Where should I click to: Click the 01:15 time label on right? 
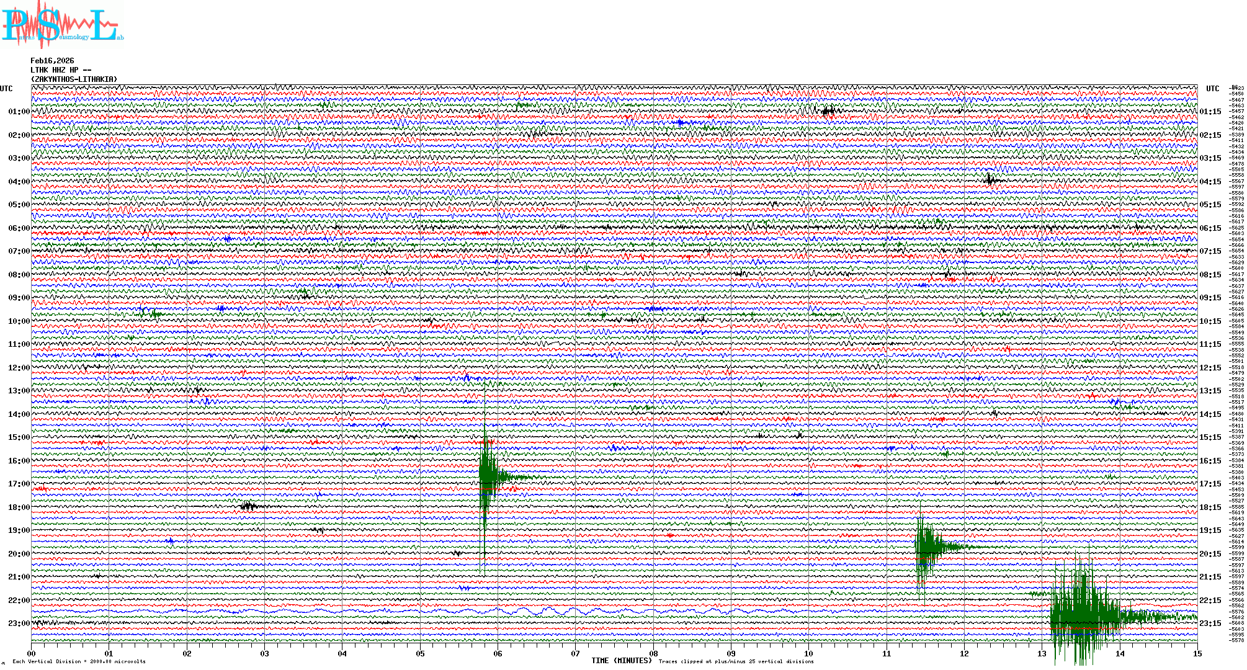point(1210,112)
